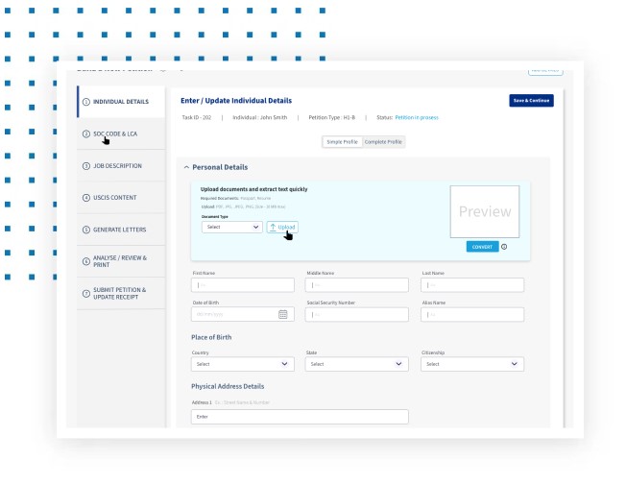Viewport: 626px width, 485px height.
Task: Open the Document Type dropdown
Action: (232, 228)
